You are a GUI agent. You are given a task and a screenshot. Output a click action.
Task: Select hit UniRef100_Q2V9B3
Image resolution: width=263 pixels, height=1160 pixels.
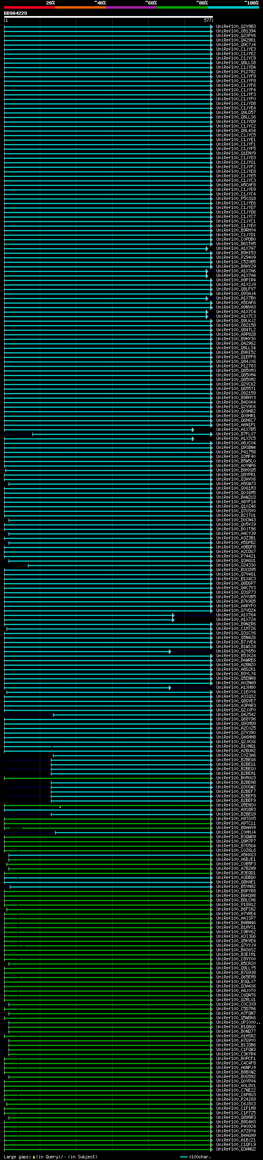236,27
